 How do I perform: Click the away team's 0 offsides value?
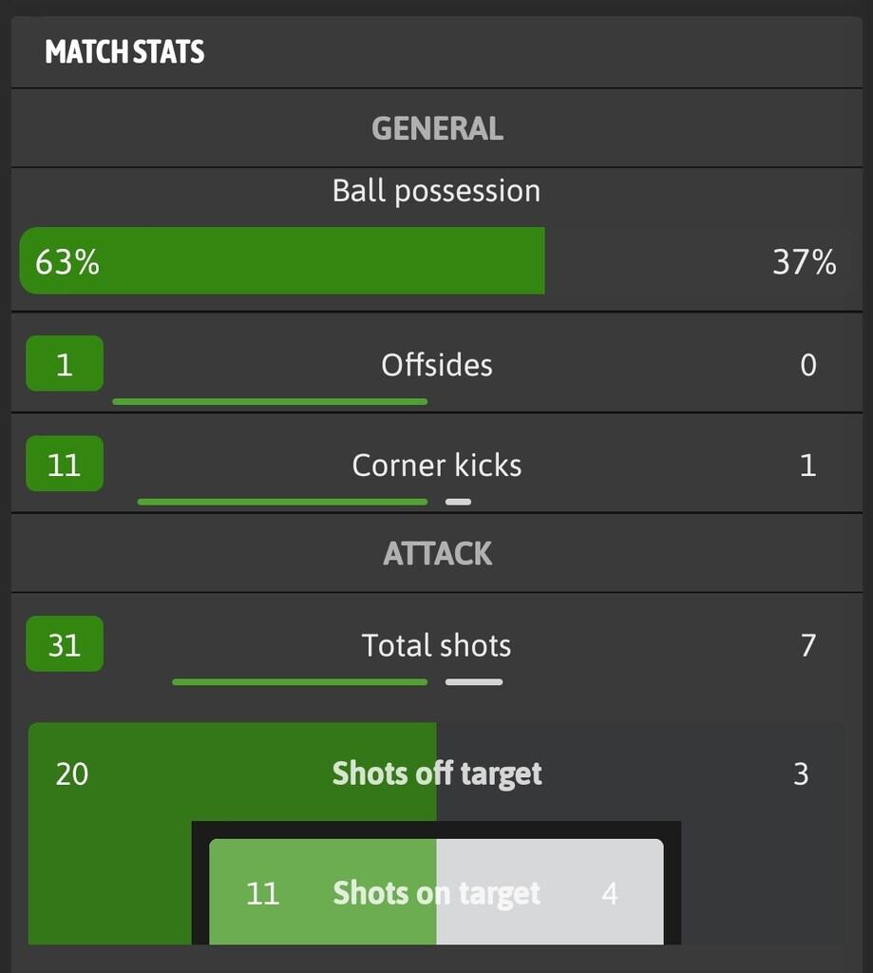[x=808, y=365]
